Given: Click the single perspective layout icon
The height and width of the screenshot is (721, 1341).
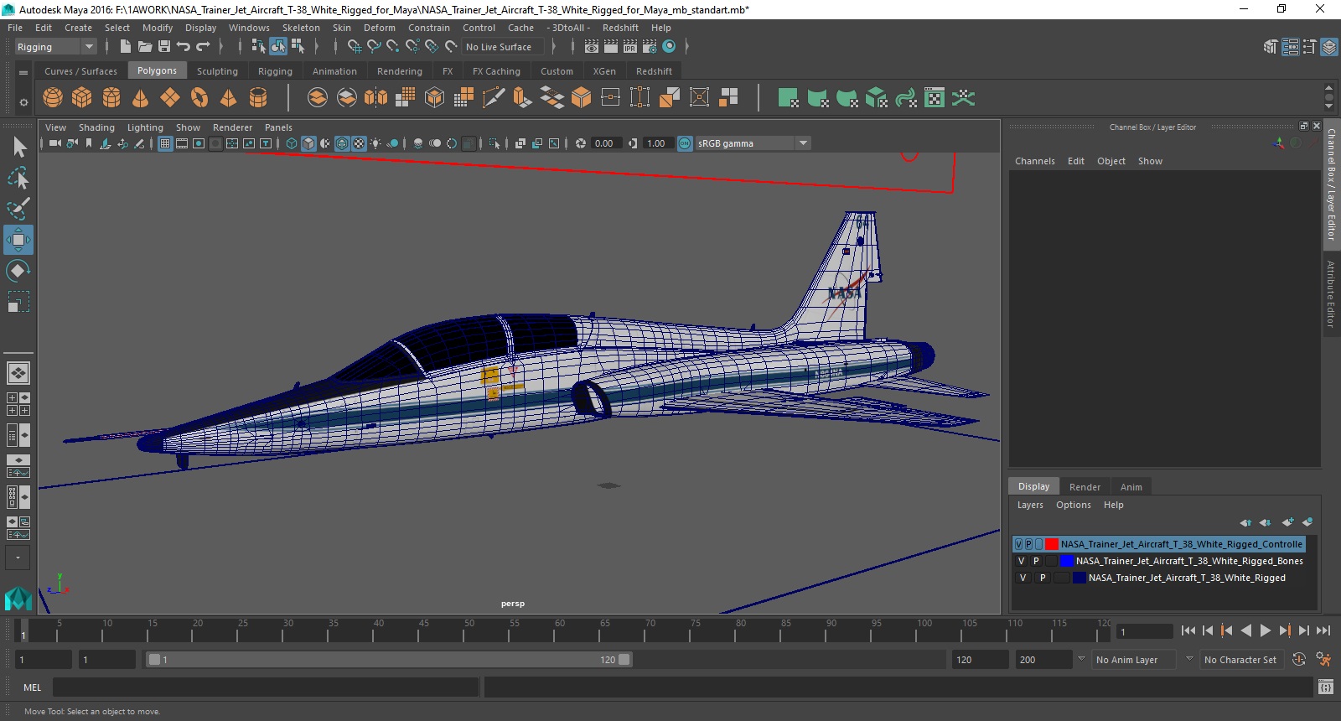Looking at the screenshot, I should click(18, 372).
